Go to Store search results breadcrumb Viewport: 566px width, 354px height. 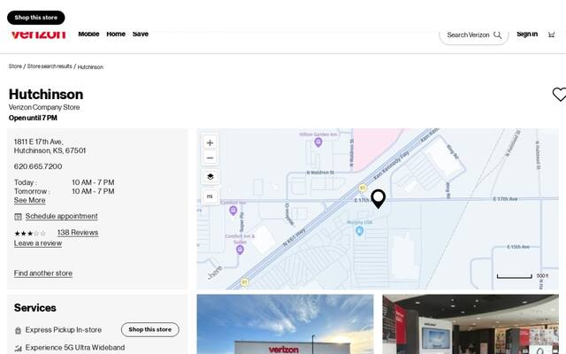click(50, 66)
